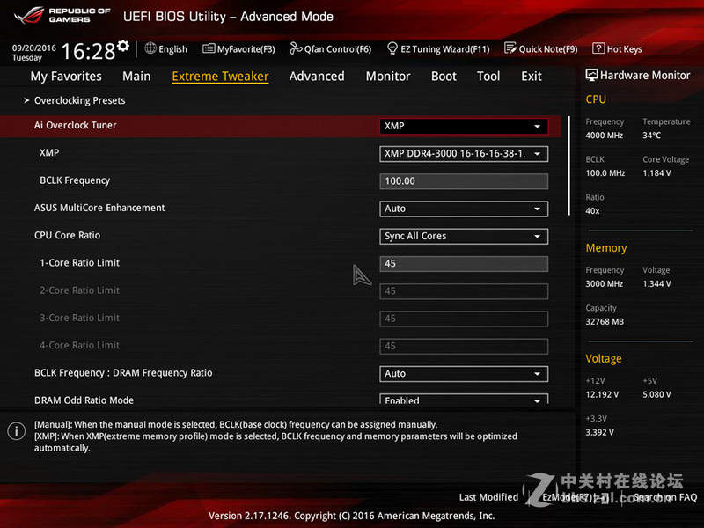704x528 pixels.
Task: Click CPU frequency 4000 MHz value
Action: [605, 136]
